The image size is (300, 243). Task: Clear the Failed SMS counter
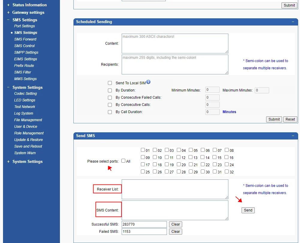[175, 232]
